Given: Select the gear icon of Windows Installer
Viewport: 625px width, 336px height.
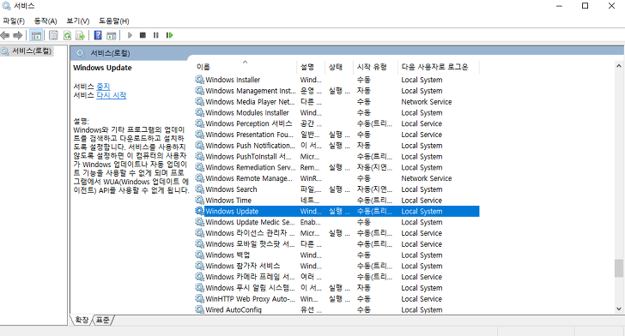Looking at the screenshot, I should (x=199, y=80).
